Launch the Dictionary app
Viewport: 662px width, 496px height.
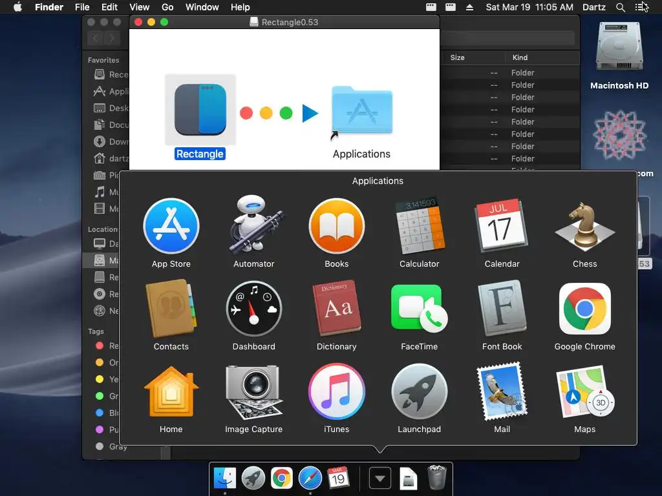pos(336,308)
